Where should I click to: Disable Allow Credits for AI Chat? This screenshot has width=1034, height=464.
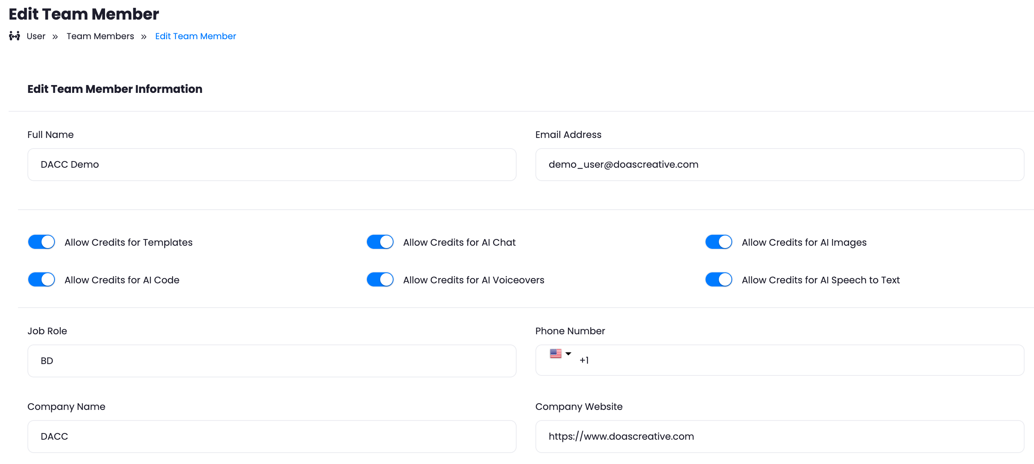380,242
